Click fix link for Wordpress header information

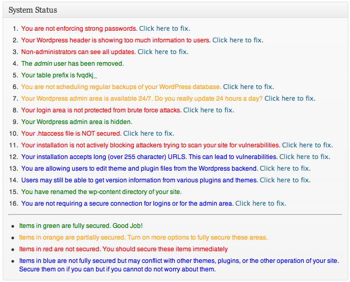pyautogui.click(x=238, y=40)
